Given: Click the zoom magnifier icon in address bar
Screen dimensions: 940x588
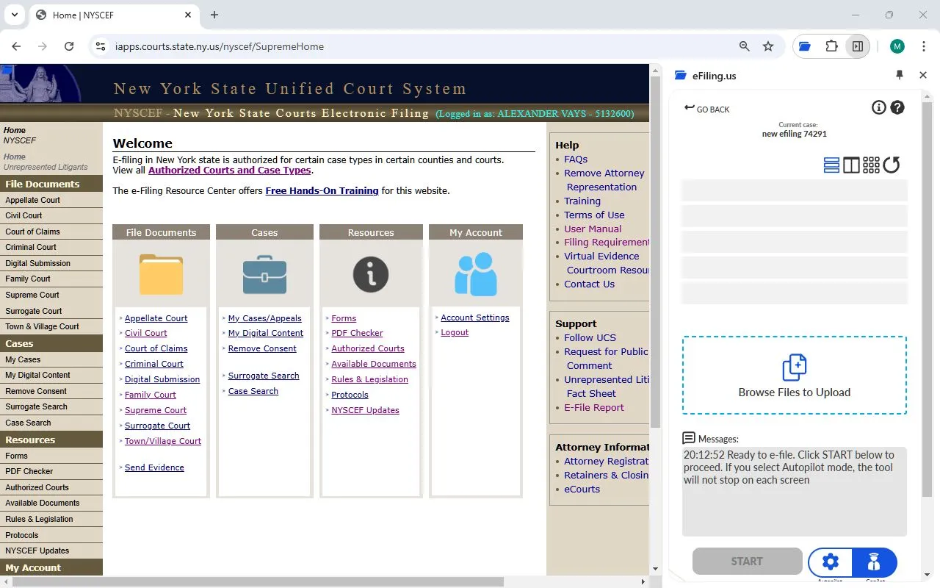Looking at the screenshot, I should point(745,46).
